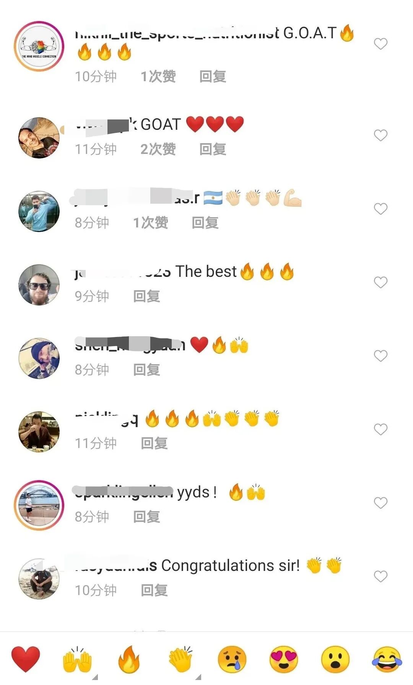The image size is (413, 685).
Task: Insert the red heart quick emoji
Action: (x=26, y=659)
